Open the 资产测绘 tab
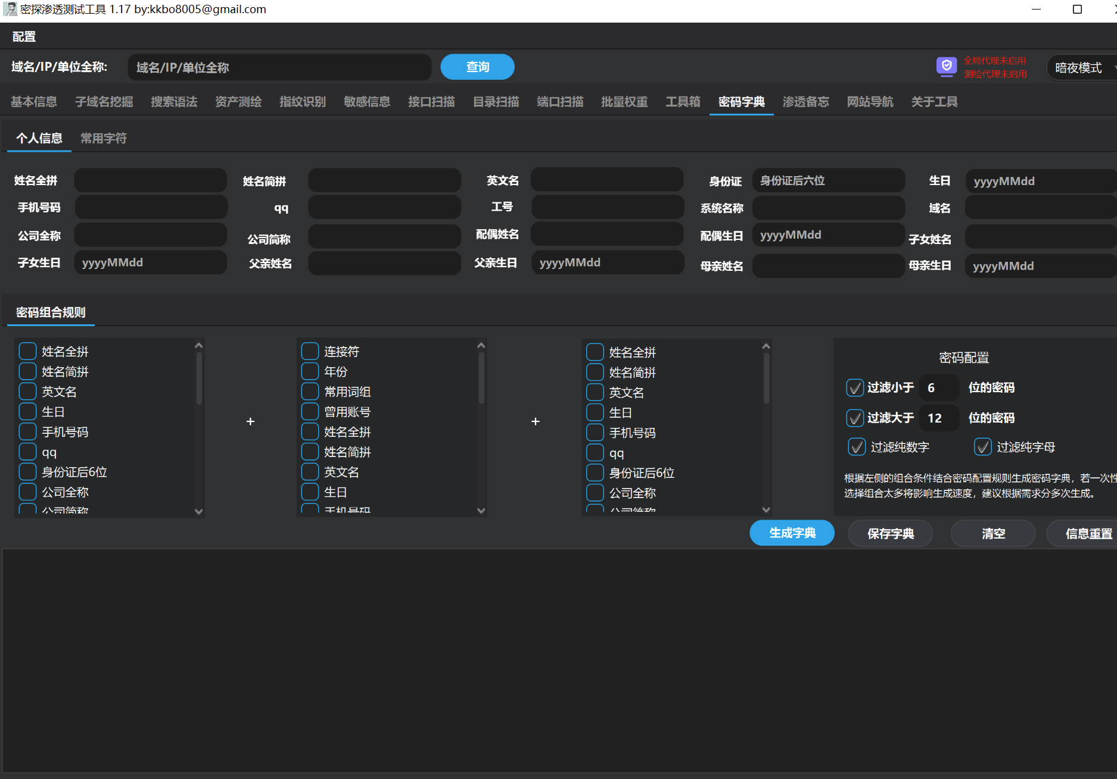Viewport: 1117px width, 779px height. (238, 102)
